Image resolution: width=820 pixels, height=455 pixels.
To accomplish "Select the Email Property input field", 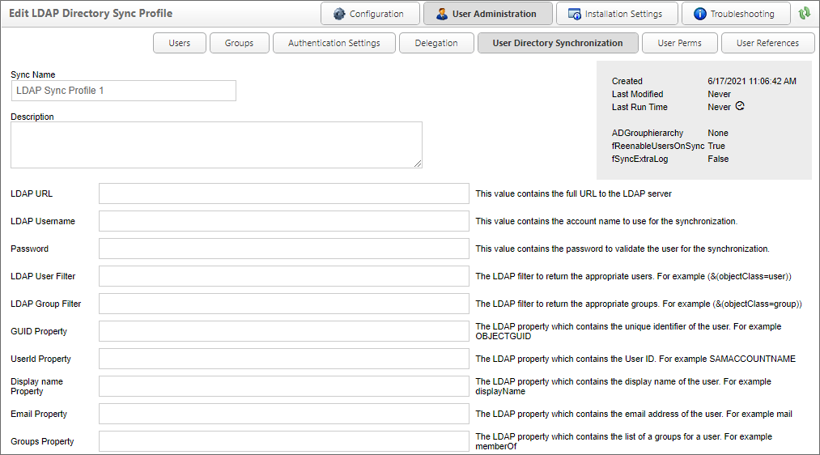I will point(283,414).
